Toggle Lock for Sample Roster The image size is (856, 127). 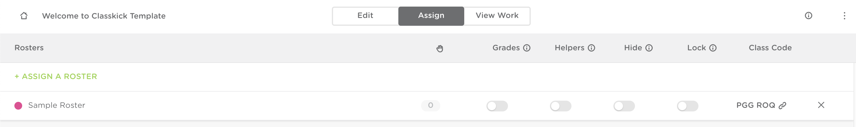click(687, 106)
